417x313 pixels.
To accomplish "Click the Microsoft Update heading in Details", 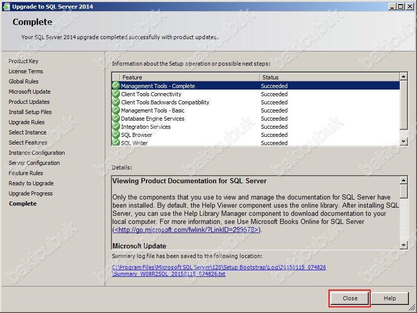I will [x=139, y=246].
